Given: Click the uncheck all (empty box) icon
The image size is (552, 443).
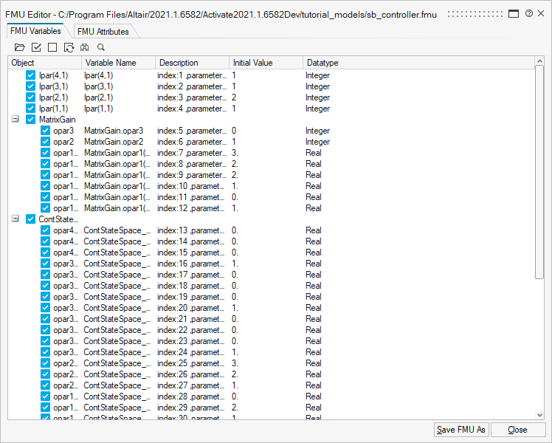Looking at the screenshot, I should (52, 47).
